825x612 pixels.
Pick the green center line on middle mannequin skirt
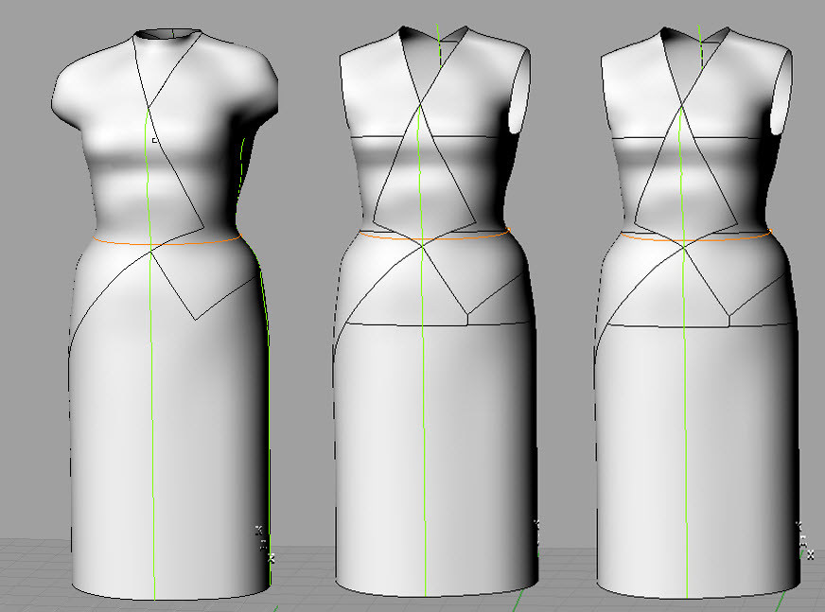tap(423, 421)
